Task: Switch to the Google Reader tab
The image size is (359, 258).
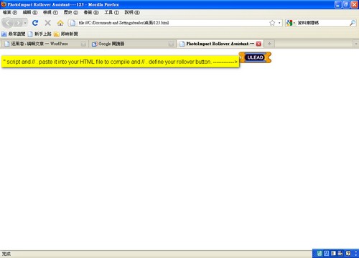Action: 132,44
